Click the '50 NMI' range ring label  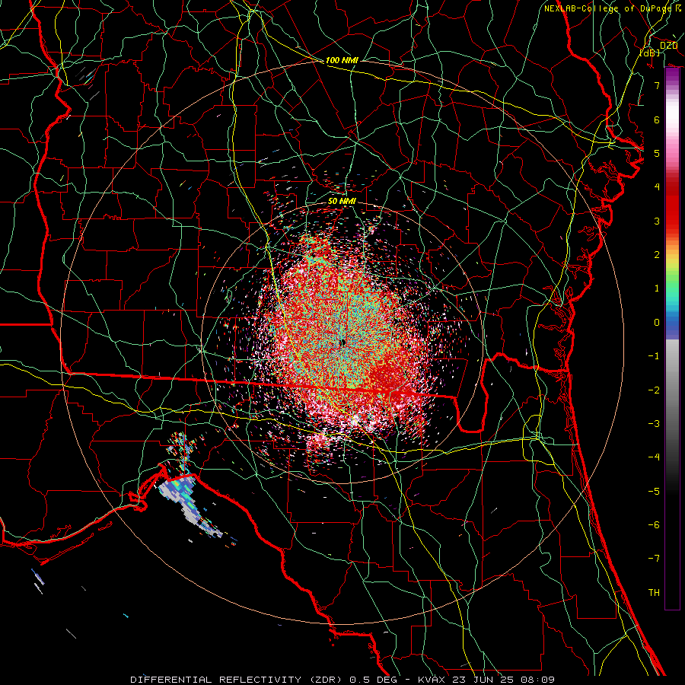[x=342, y=202]
